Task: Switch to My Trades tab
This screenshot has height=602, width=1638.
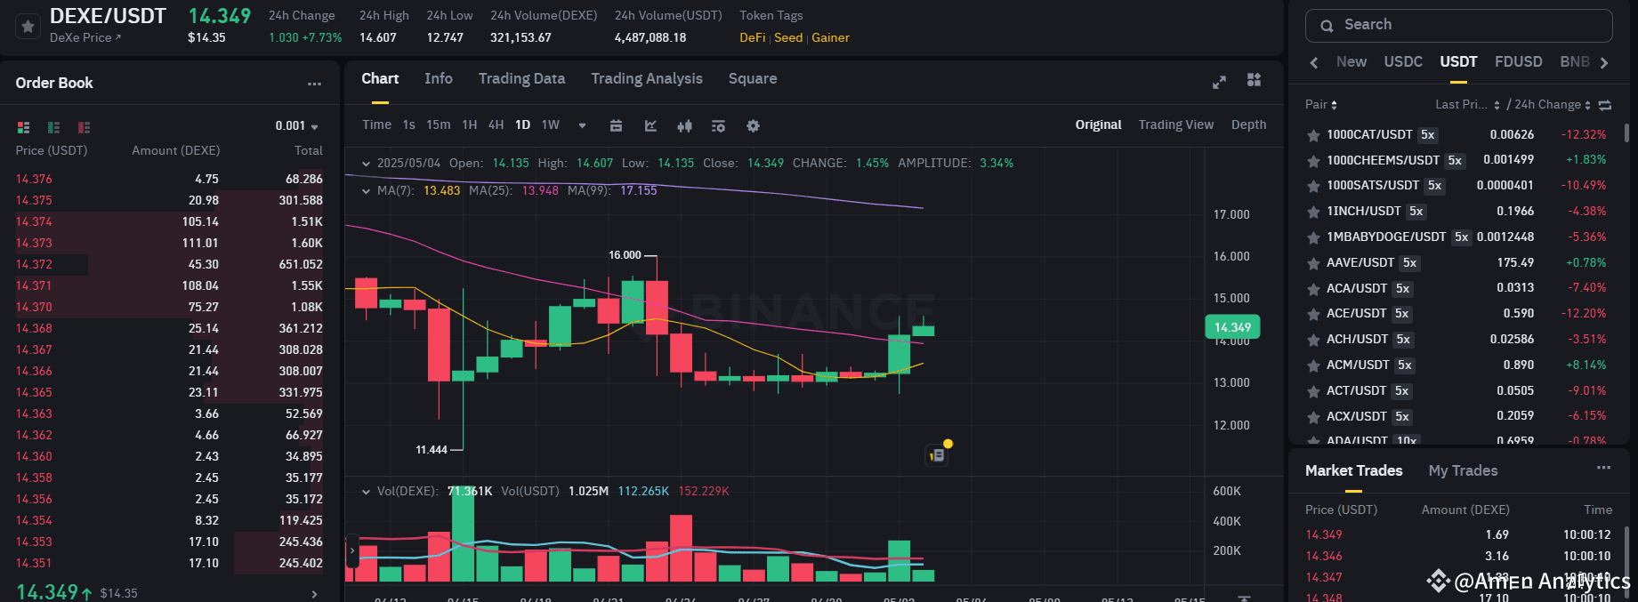Action: click(x=1463, y=471)
